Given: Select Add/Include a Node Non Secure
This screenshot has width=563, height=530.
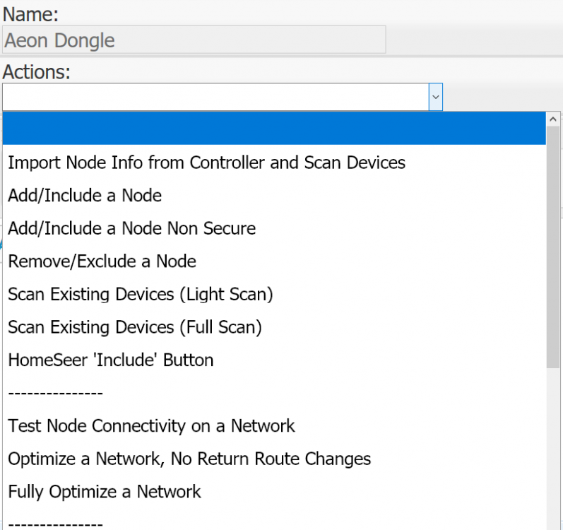Looking at the screenshot, I should click(131, 228).
